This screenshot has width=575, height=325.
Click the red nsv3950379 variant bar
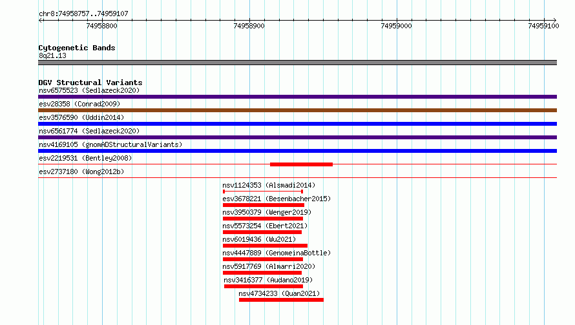coord(263,219)
